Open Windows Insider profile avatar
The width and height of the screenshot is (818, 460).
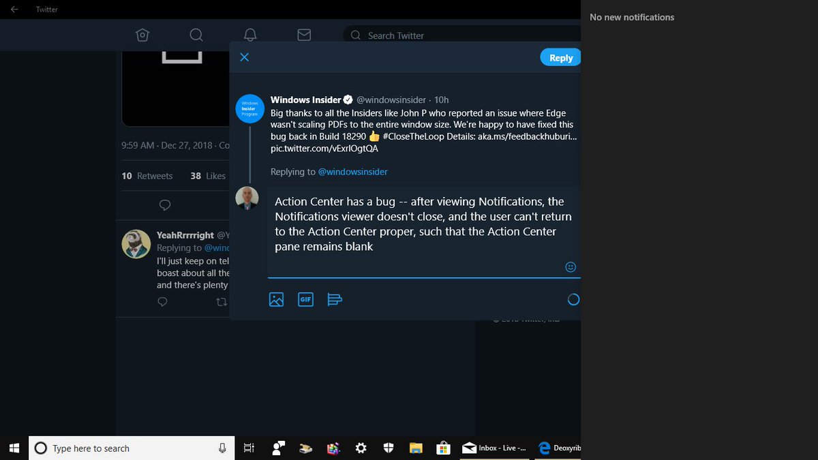pos(249,108)
